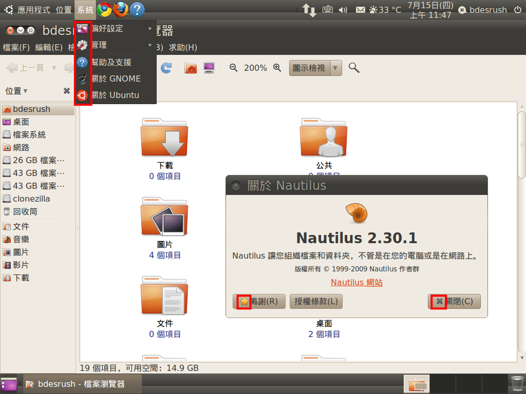
Task: Open 管理 administration submenu
Action: [116, 45]
